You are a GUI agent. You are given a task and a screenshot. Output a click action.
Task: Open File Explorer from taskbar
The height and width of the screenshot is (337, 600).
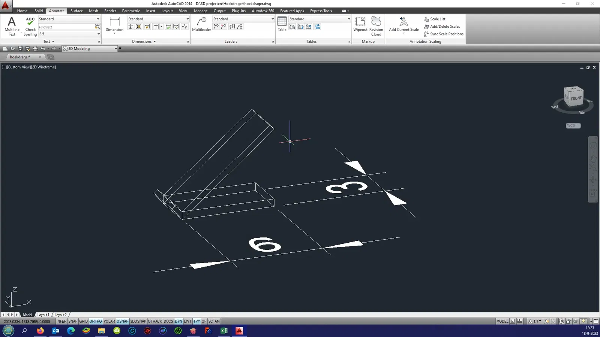[101, 331]
